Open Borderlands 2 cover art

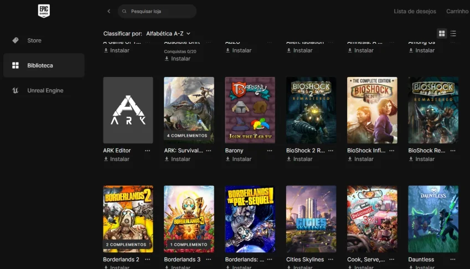point(128,219)
